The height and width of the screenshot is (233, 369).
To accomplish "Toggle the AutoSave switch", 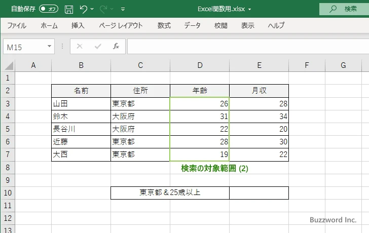I will click(49, 9).
